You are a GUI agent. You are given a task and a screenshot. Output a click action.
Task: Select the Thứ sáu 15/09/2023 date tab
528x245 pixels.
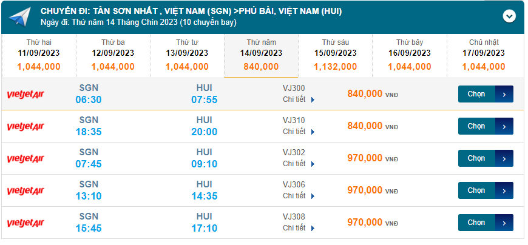point(337,55)
